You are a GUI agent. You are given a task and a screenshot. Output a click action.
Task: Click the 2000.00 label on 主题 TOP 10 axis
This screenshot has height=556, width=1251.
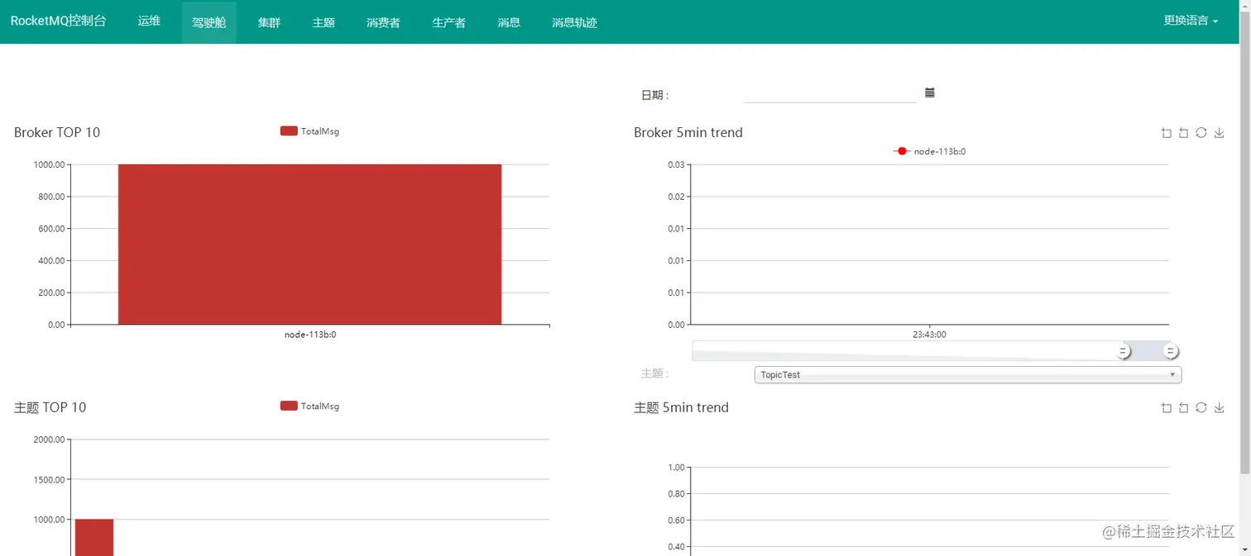click(x=49, y=440)
